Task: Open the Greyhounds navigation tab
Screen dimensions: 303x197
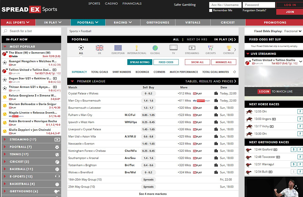Action: pos(158,22)
